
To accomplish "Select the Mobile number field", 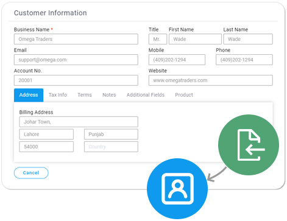I will point(177,60).
